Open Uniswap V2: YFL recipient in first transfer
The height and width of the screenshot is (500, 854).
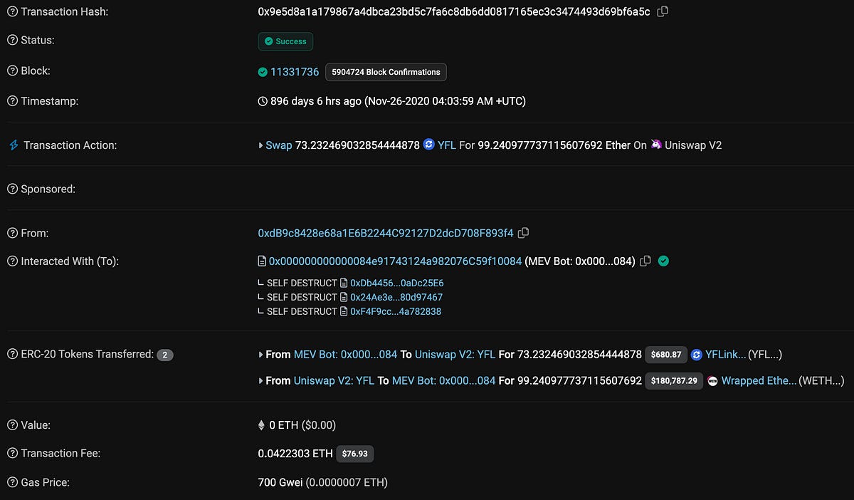click(x=455, y=354)
